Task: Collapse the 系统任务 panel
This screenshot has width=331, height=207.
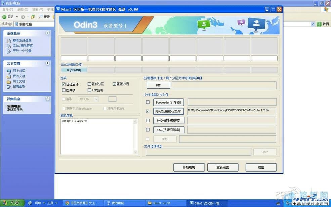Action: pos(47,33)
